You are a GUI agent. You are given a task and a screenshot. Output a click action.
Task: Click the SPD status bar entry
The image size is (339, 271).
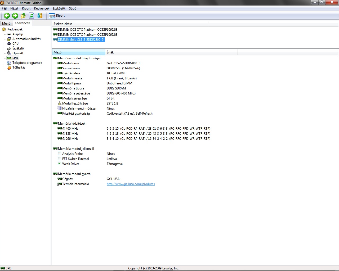pyautogui.click(x=6, y=268)
